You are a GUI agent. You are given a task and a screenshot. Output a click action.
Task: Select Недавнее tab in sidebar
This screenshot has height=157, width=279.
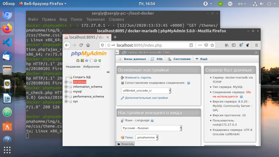point(73,67)
